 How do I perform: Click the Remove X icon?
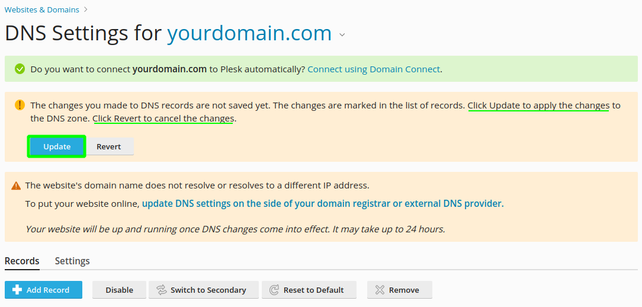pos(380,290)
